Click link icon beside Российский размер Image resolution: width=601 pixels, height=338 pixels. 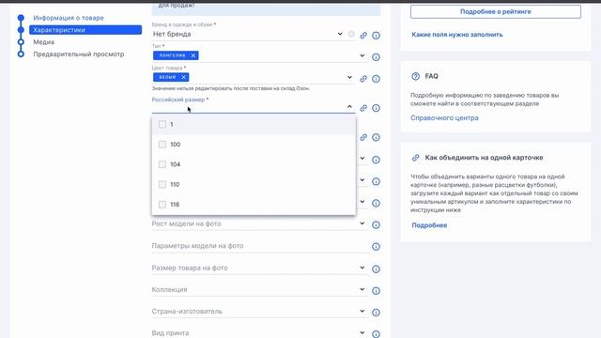tap(363, 108)
